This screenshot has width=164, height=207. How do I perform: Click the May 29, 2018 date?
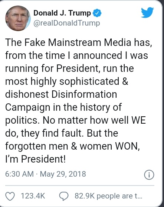click(63, 174)
